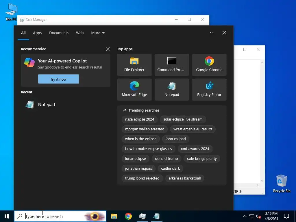The height and width of the screenshot is (222, 296).
Task: Search trending 'cmt awards 2024'
Action: (x=195, y=149)
